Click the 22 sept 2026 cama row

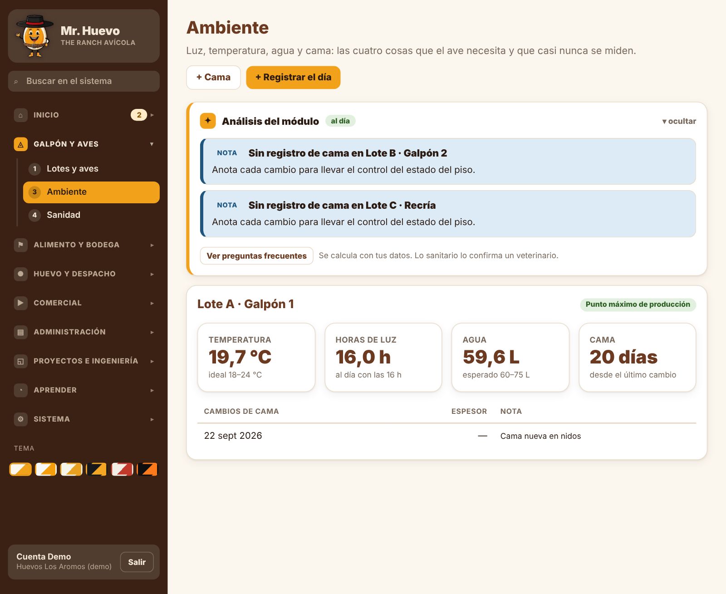[x=446, y=436]
